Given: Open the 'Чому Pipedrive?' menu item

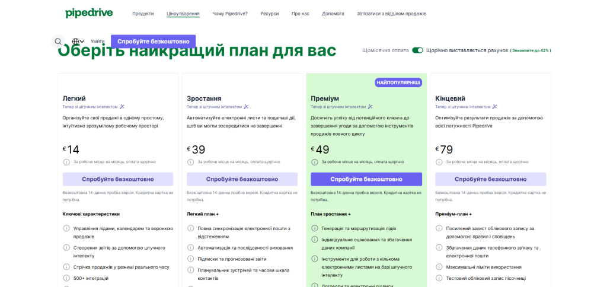Looking at the screenshot, I should (x=230, y=14).
